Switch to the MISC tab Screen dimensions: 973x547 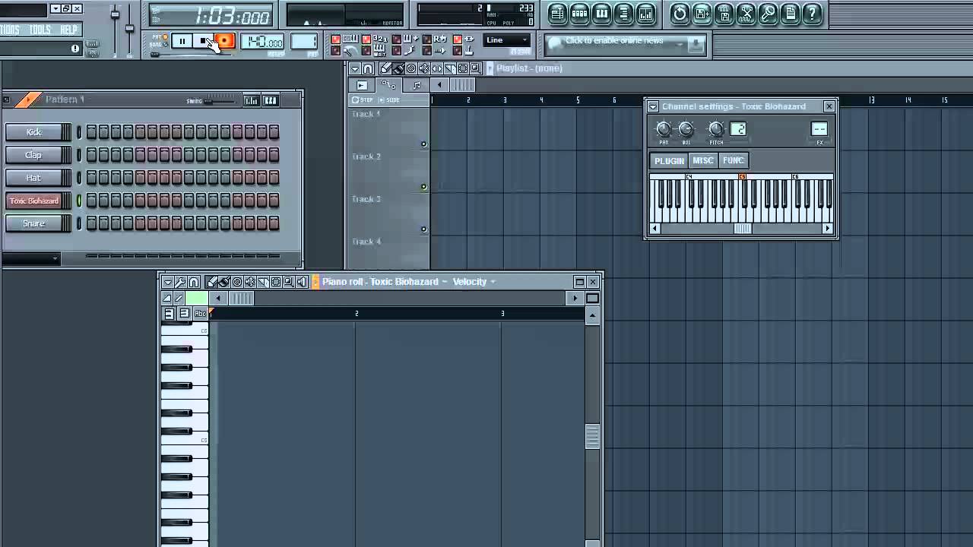[703, 161]
